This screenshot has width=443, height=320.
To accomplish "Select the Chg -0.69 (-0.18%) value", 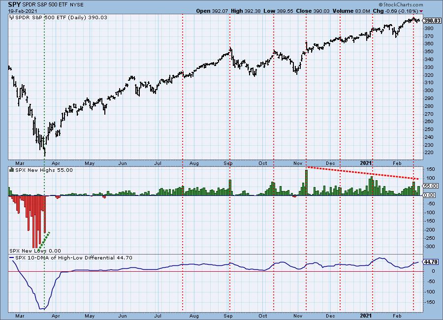I will click(396, 11).
